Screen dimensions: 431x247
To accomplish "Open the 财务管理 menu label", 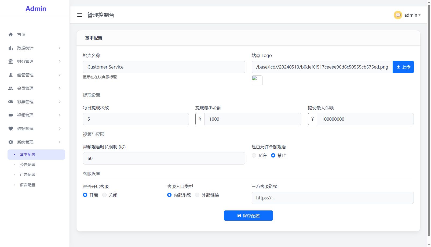I will pos(25,61).
